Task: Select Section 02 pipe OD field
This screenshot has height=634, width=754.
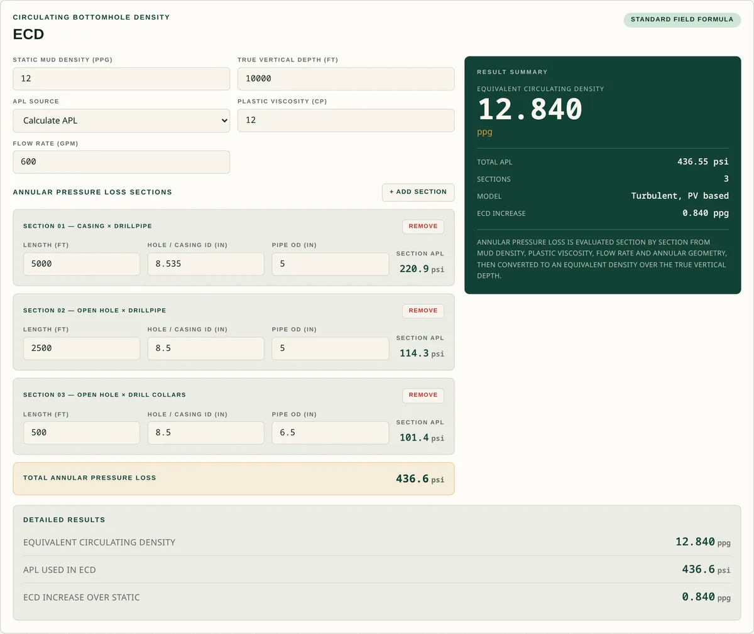Action: pos(330,348)
